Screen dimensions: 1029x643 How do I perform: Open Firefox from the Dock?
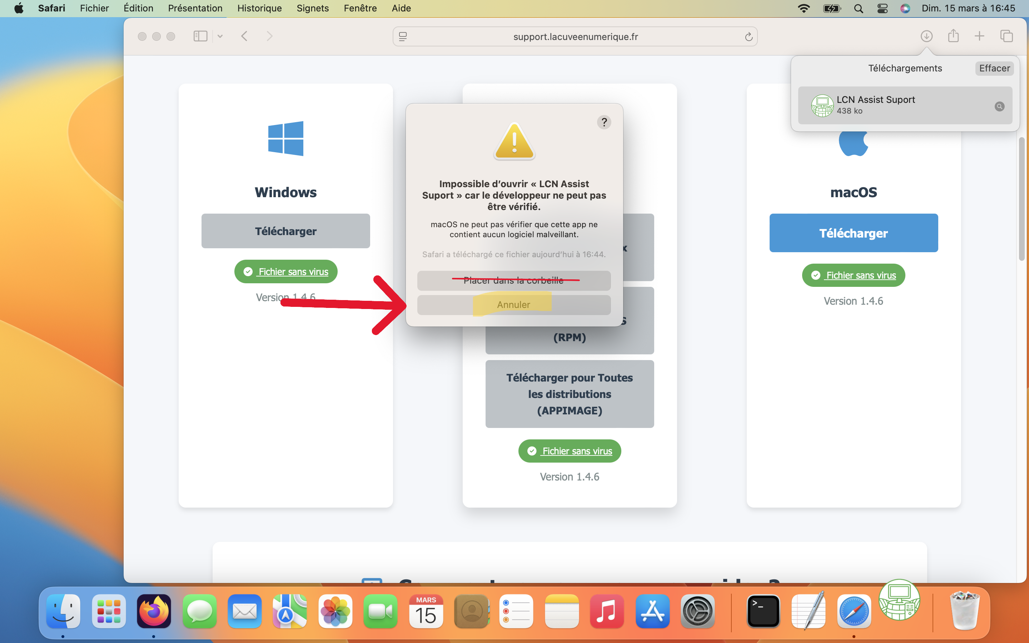154,612
